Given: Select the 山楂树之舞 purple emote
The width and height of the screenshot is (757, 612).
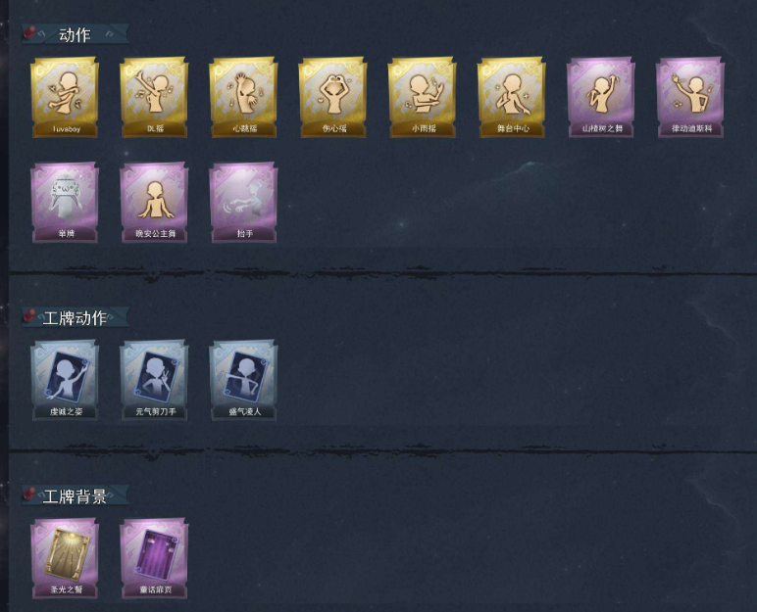Looking at the screenshot, I should point(601,98).
